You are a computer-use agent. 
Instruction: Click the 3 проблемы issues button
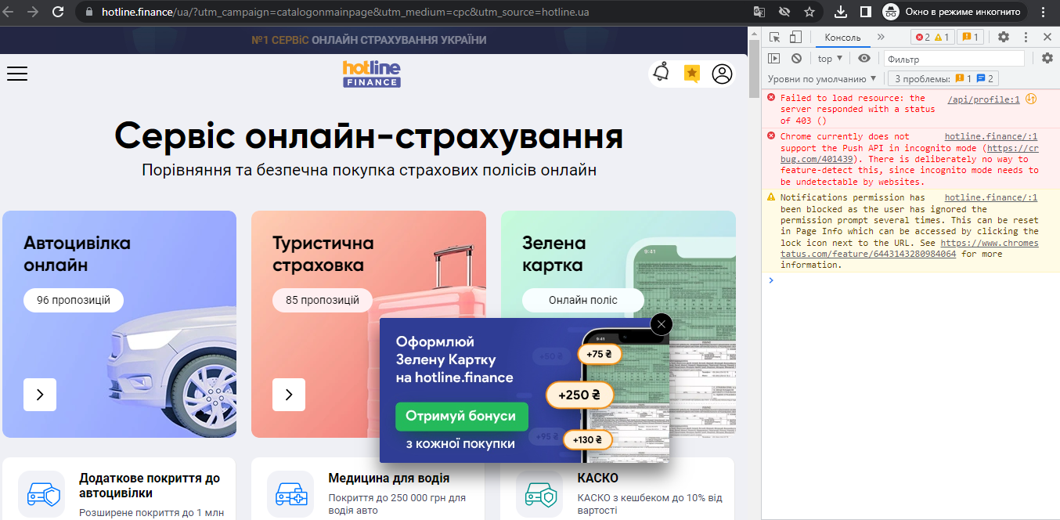coord(943,78)
